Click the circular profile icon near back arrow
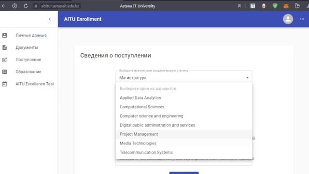The image size is (309, 174). coord(14,6)
